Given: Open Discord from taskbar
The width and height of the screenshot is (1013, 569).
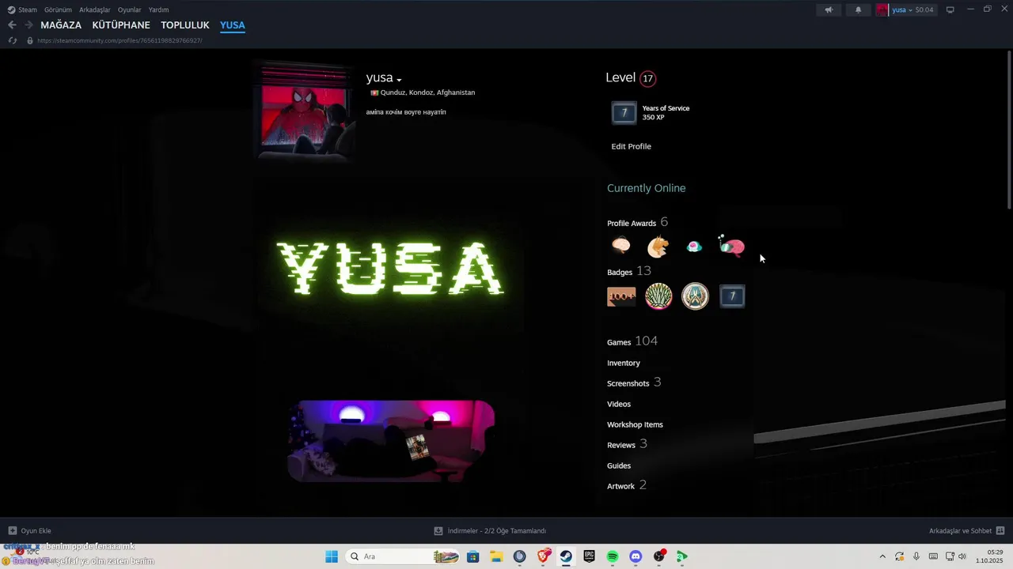Looking at the screenshot, I should (x=635, y=556).
